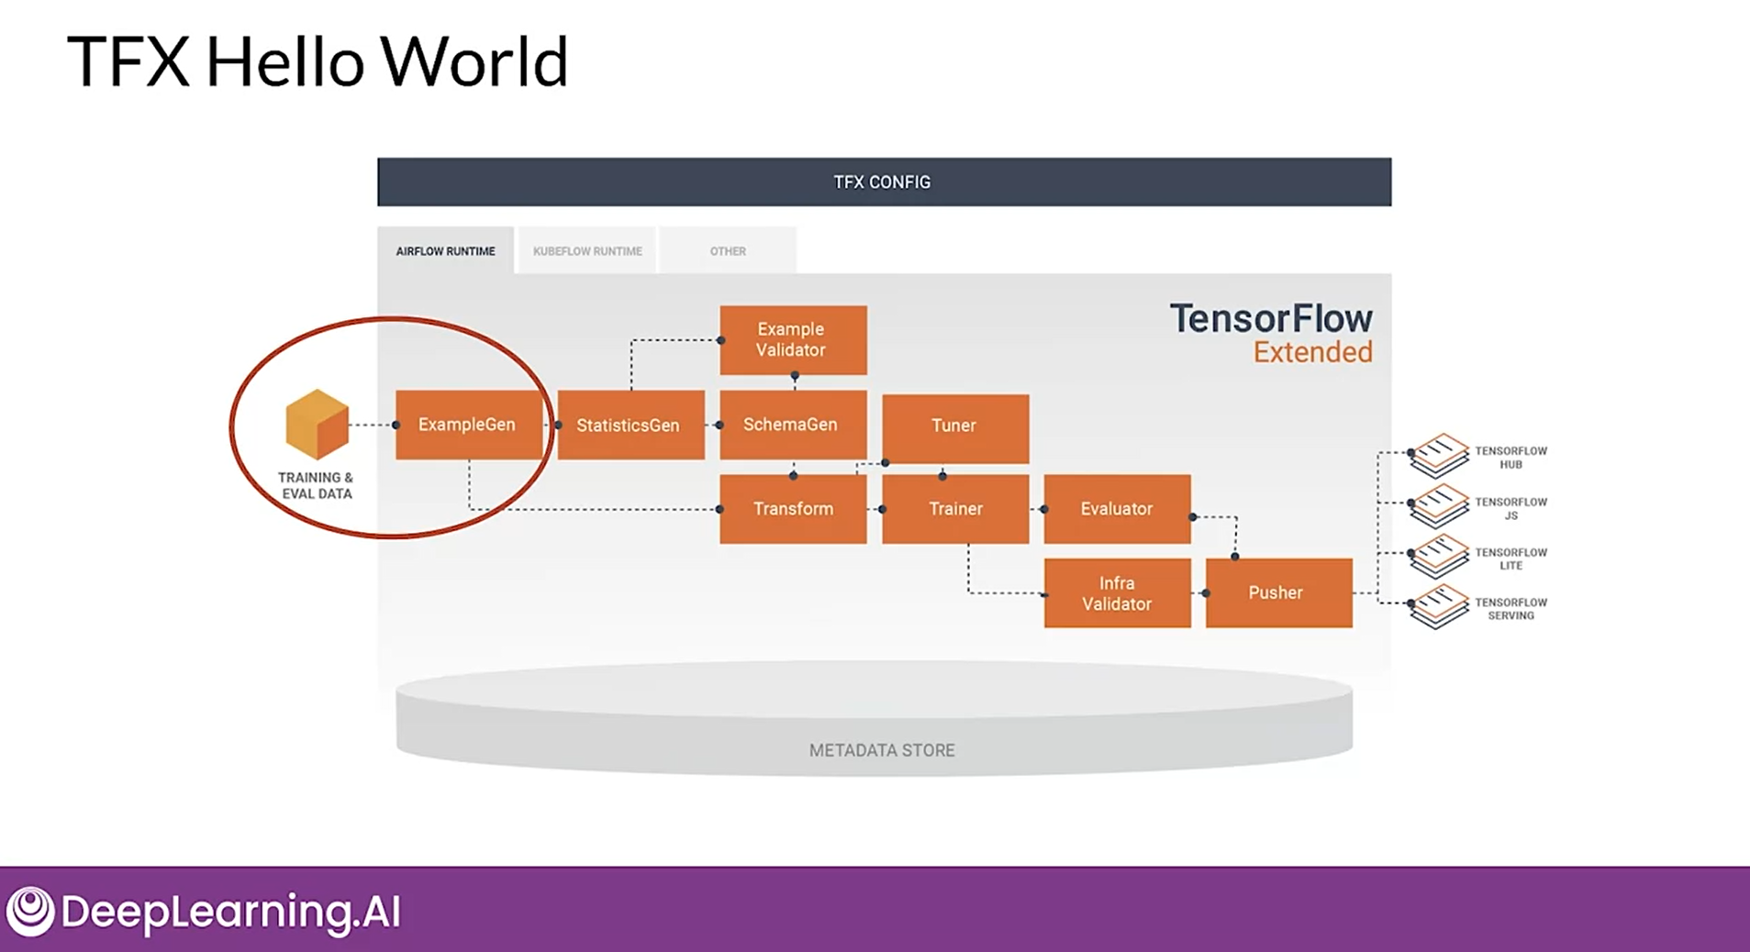Select the Pusher component box

pyautogui.click(x=1278, y=593)
